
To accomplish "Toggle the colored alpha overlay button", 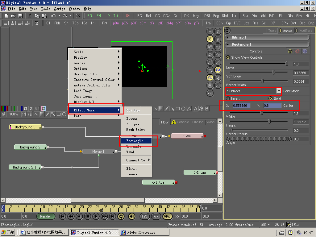I will coord(43,109).
